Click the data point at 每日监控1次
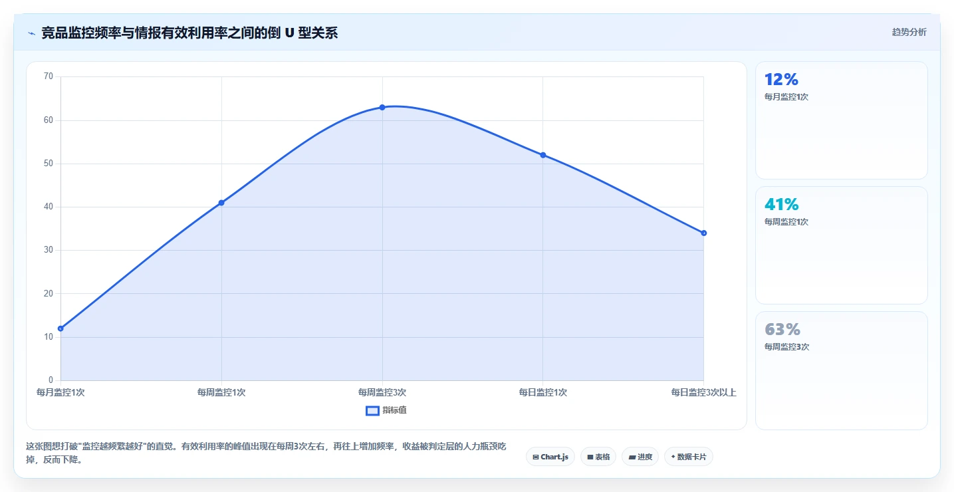The image size is (954, 492). 543,155
